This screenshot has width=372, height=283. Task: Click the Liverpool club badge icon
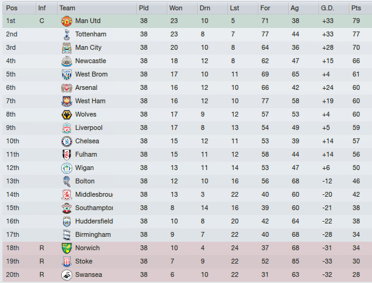(x=66, y=128)
